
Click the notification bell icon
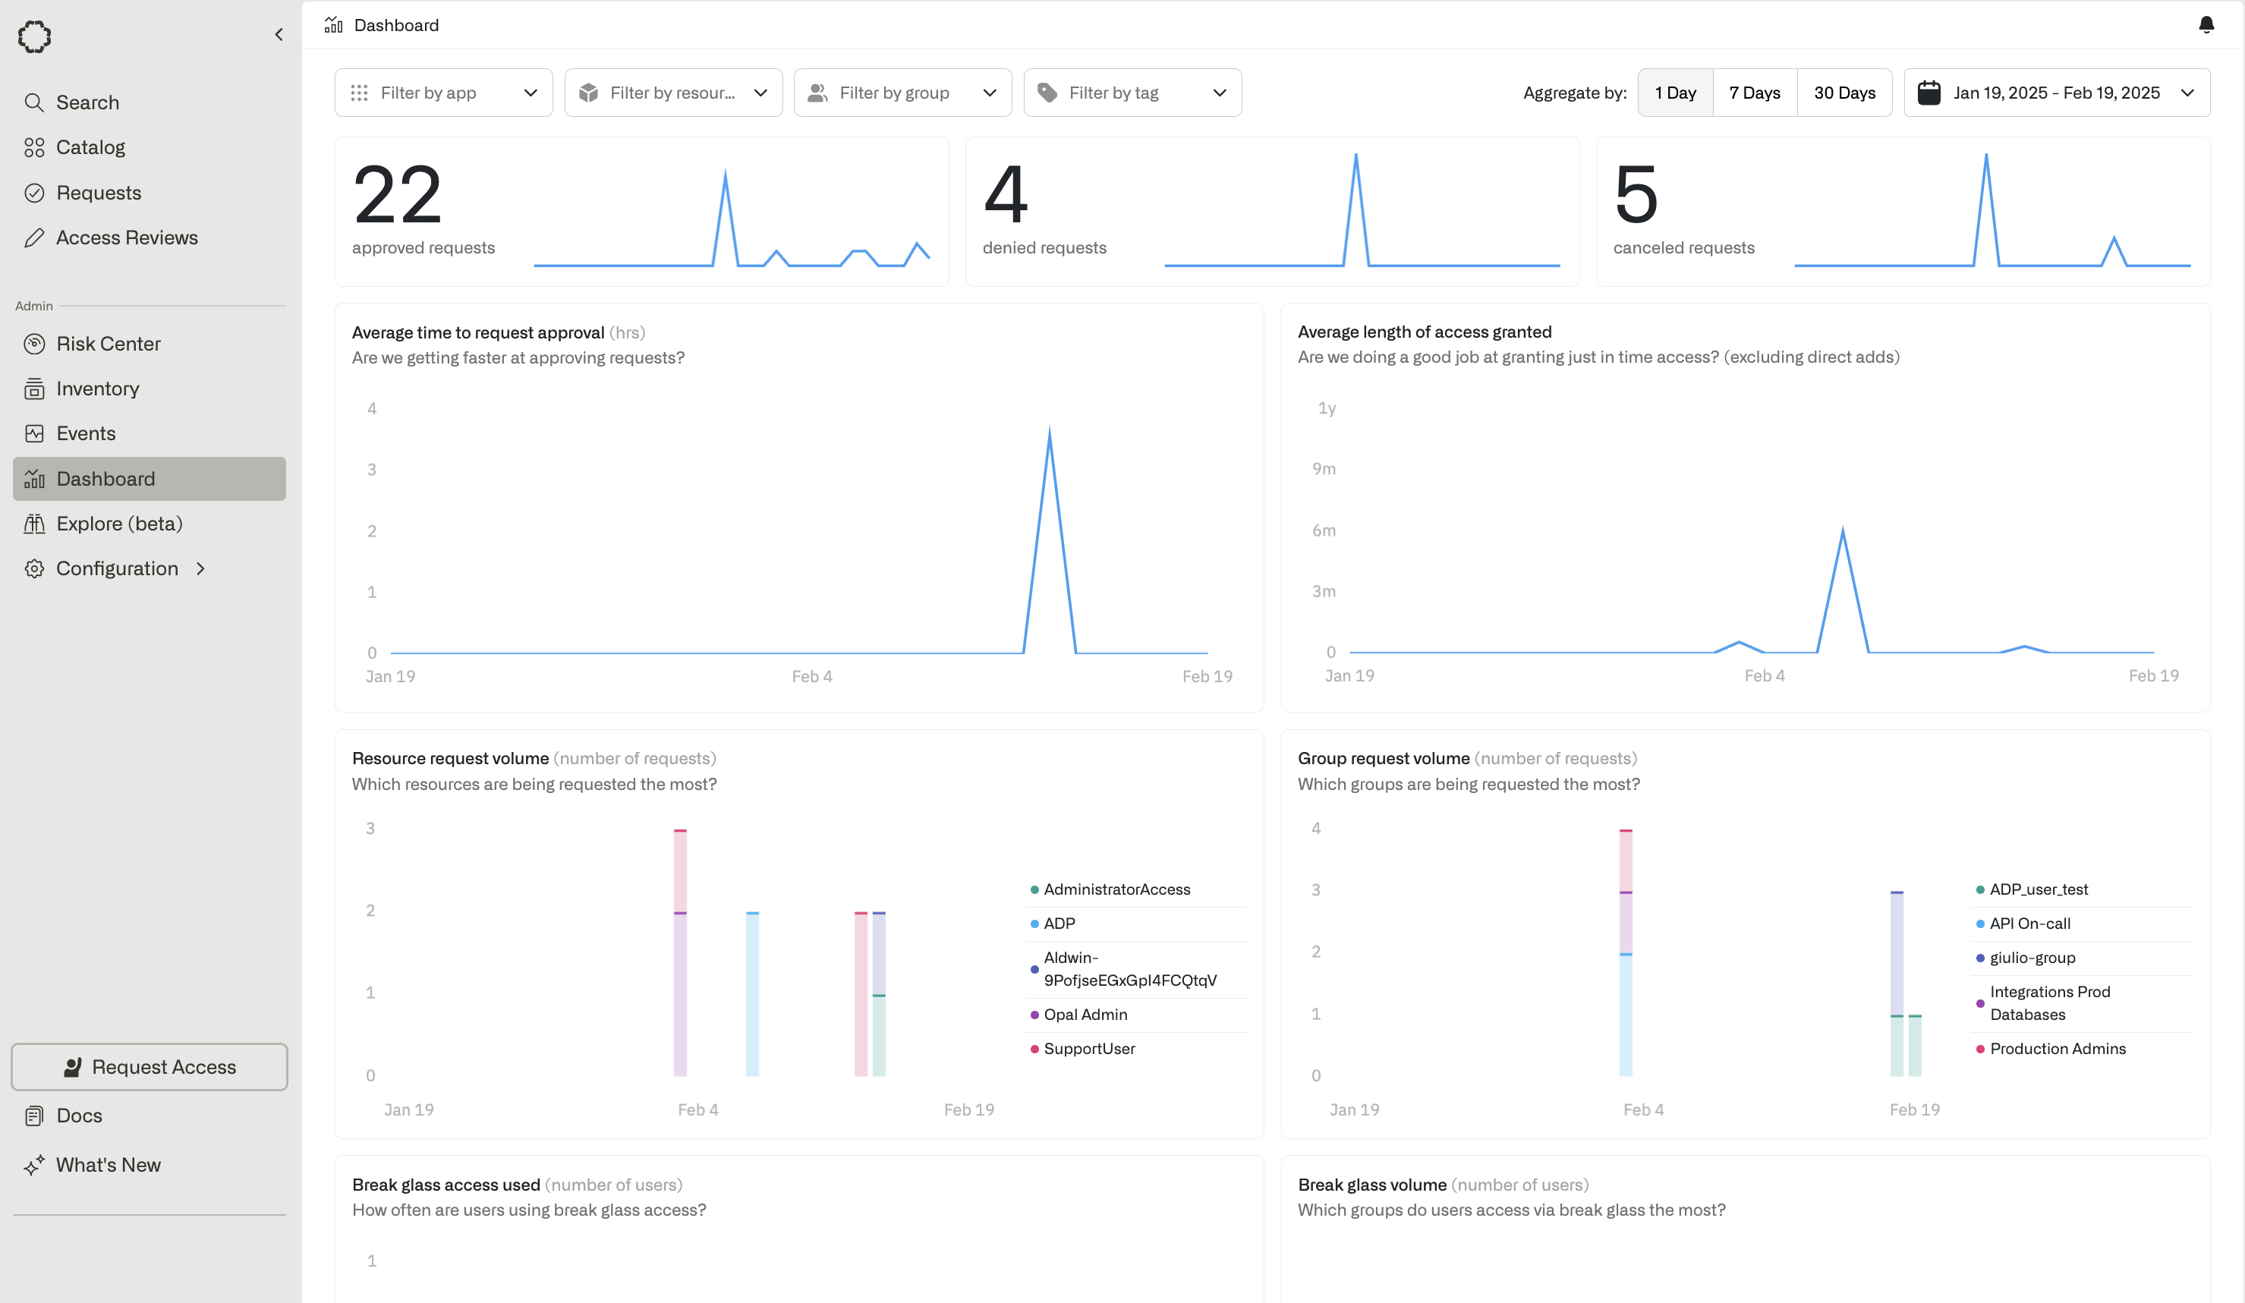pyautogui.click(x=2206, y=25)
